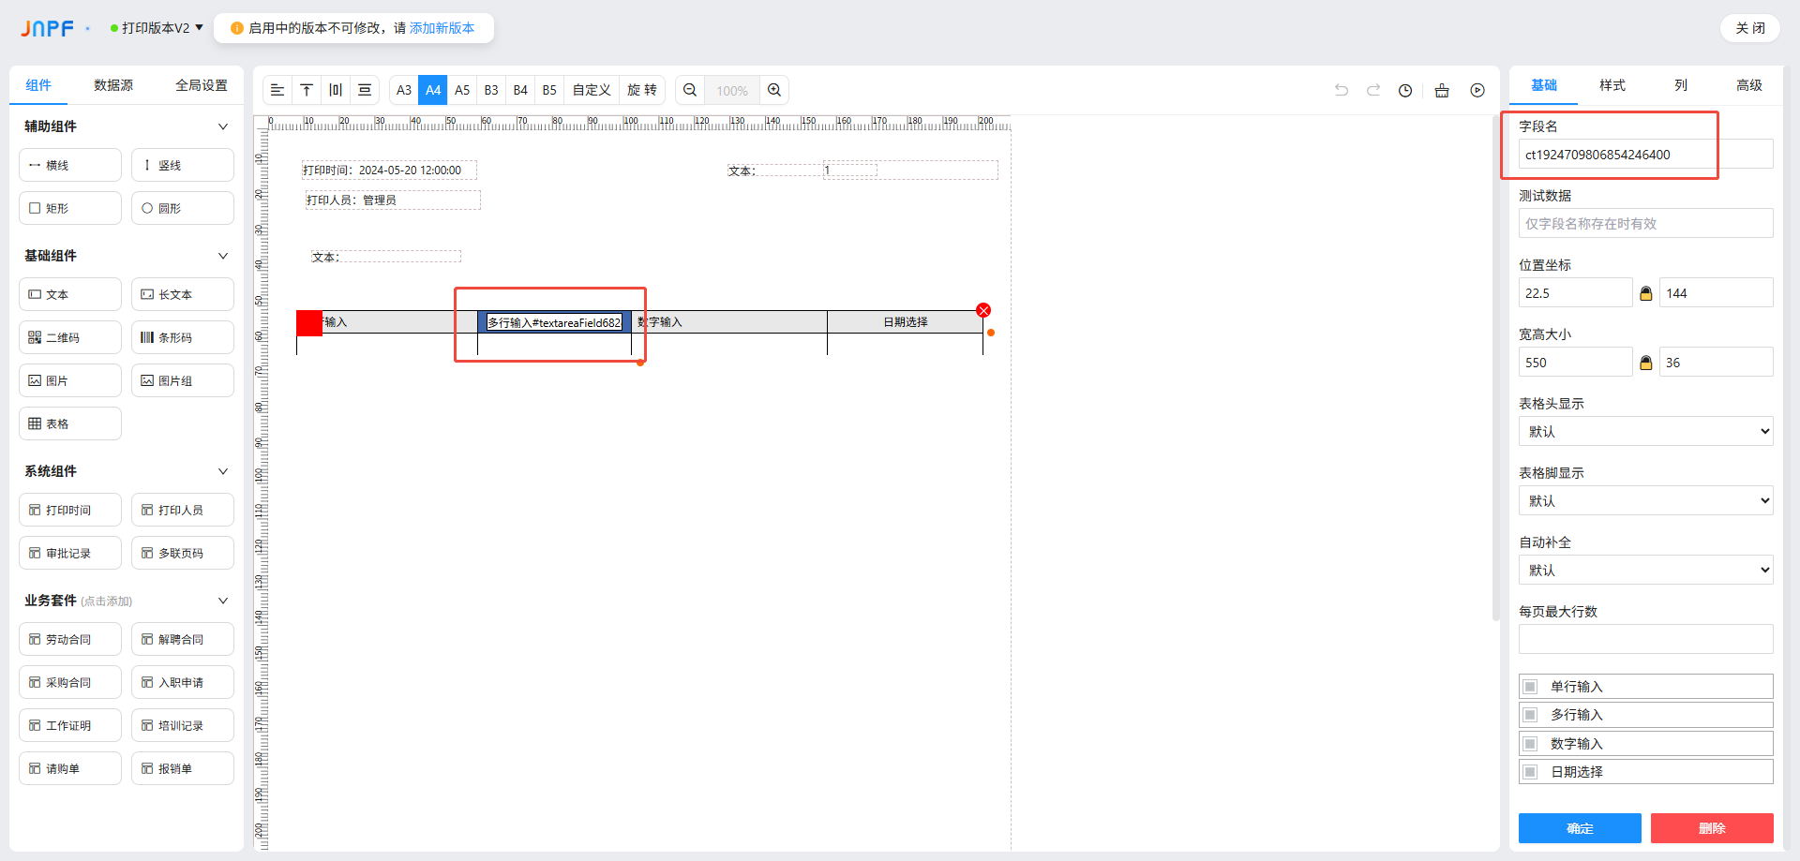This screenshot has width=1800, height=861.
Task: Add the 打印时间 system component
Action: (70, 510)
